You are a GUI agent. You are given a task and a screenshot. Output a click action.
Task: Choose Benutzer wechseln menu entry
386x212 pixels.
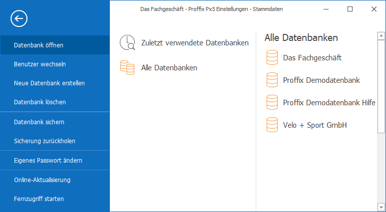point(54,64)
